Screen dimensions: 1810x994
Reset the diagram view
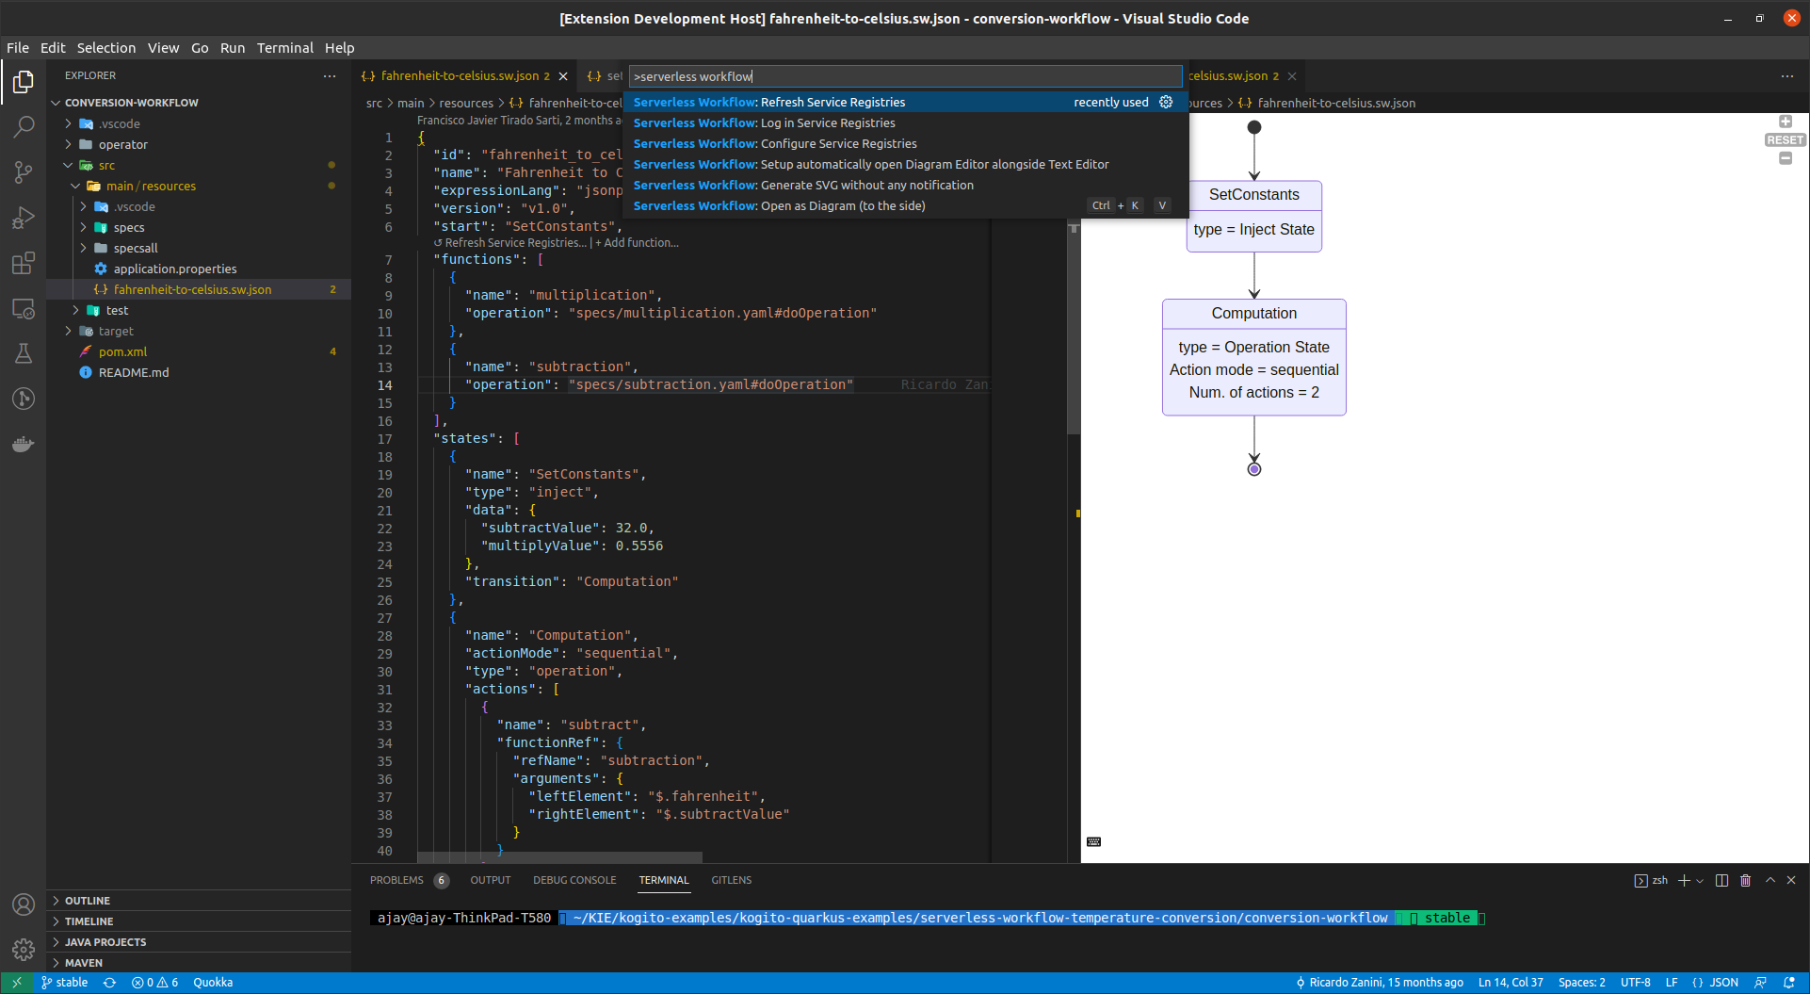(1785, 140)
